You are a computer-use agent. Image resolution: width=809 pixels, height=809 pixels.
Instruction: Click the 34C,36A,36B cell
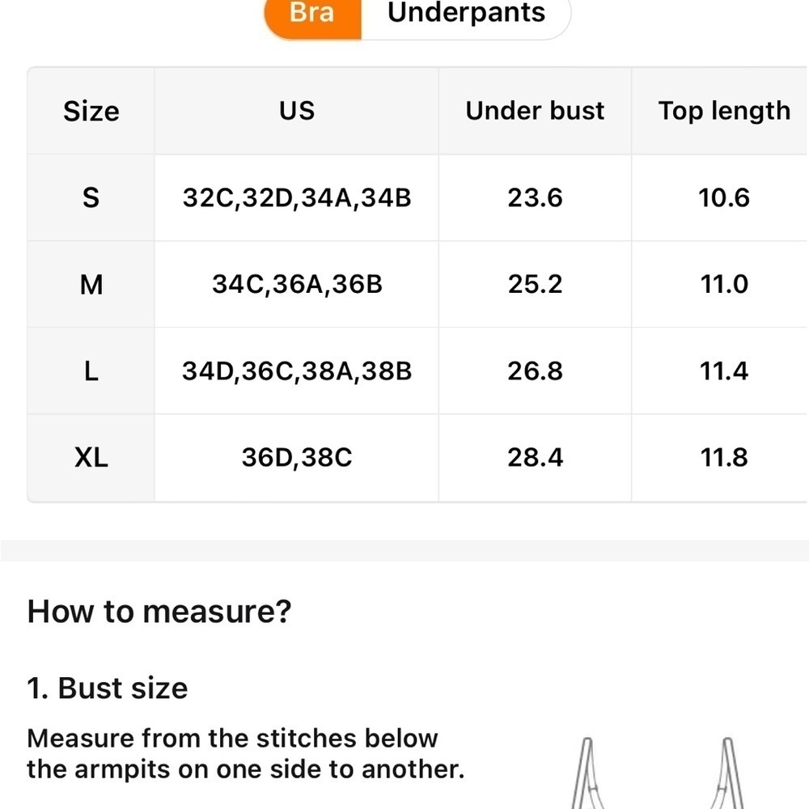297,284
